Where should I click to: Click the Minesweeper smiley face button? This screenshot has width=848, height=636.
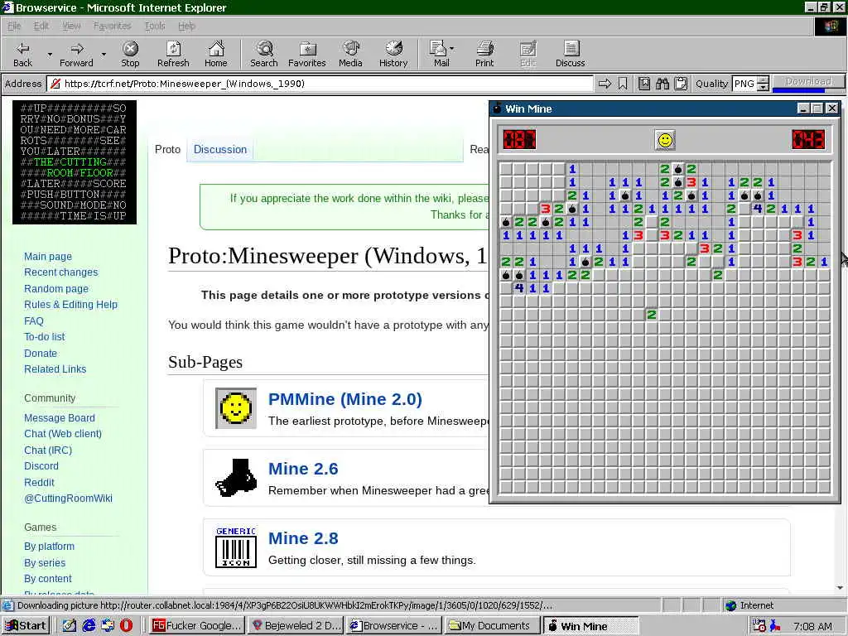pos(665,140)
